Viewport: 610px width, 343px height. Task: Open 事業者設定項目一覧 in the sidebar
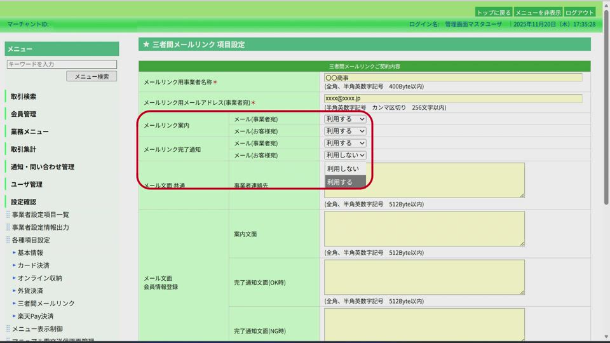pos(41,215)
